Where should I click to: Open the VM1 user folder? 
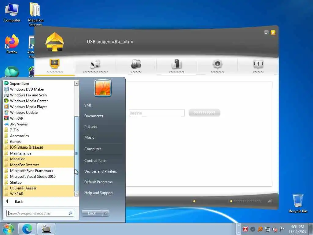click(x=88, y=105)
